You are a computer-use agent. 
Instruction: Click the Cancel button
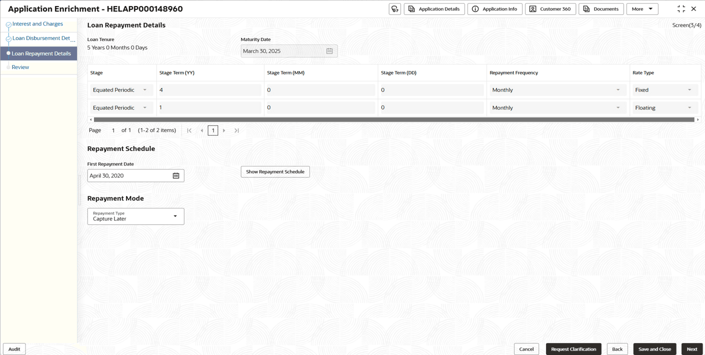click(526, 349)
